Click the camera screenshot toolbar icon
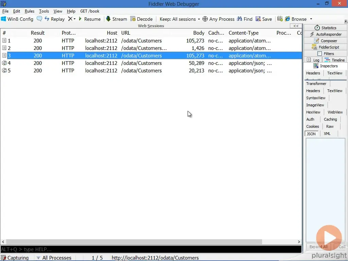This screenshot has height=261, width=348. (280, 19)
